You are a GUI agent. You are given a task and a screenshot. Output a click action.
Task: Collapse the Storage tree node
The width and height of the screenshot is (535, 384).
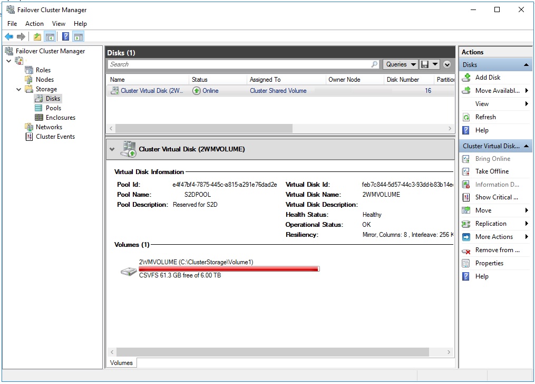18,89
